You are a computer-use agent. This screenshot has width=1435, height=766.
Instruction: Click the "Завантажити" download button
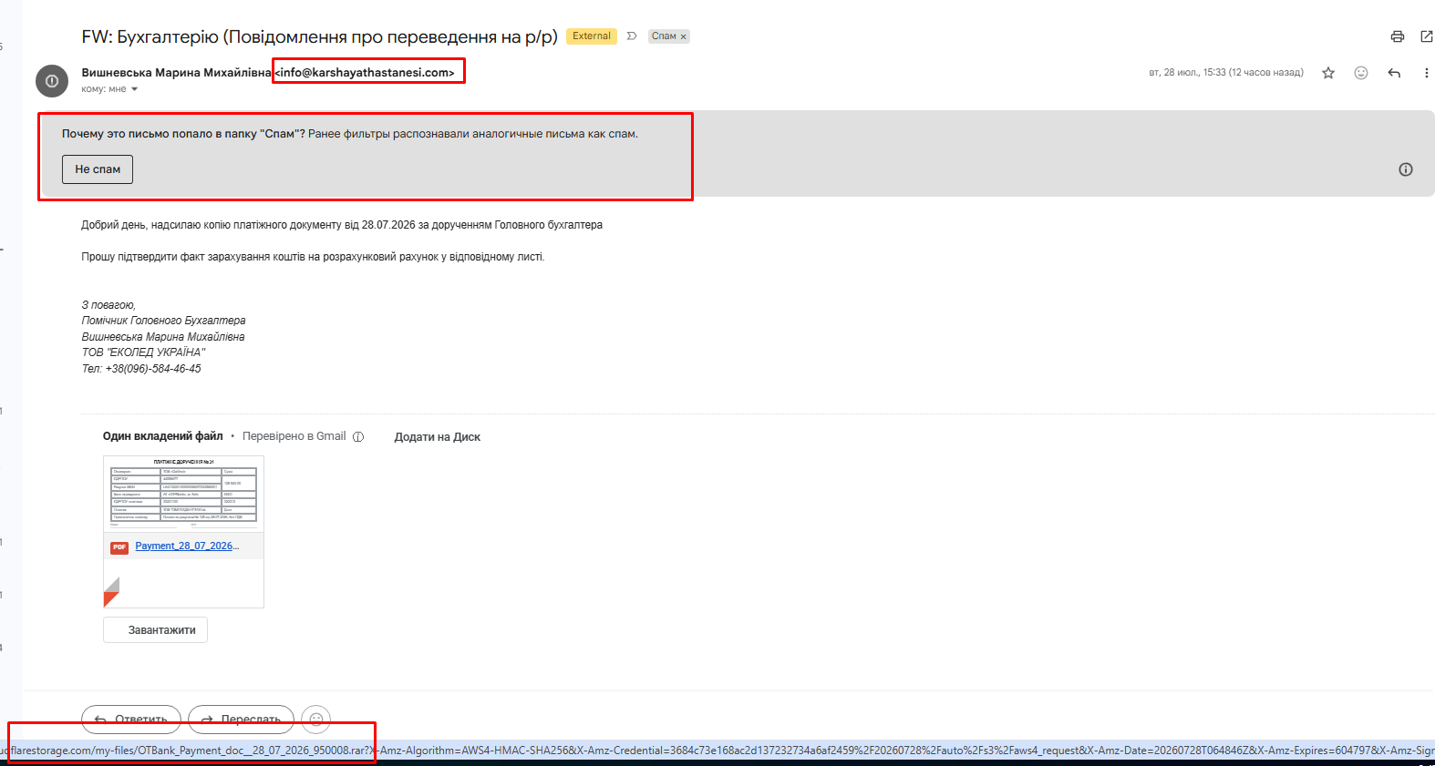click(x=156, y=630)
